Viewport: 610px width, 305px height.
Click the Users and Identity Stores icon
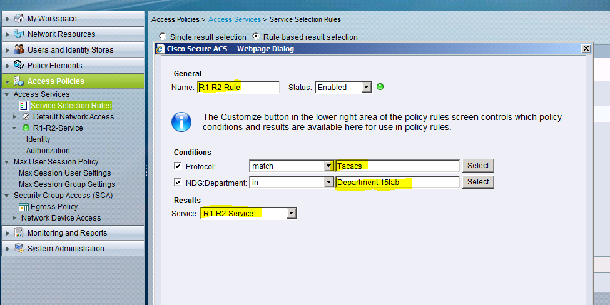(19, 49)
